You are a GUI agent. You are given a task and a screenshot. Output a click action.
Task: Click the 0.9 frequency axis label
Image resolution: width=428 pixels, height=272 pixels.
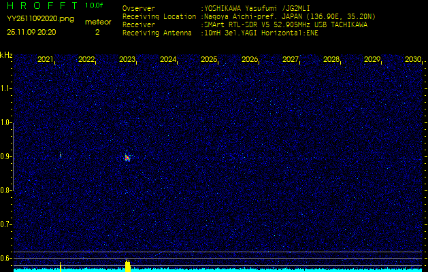pos(6,156)
